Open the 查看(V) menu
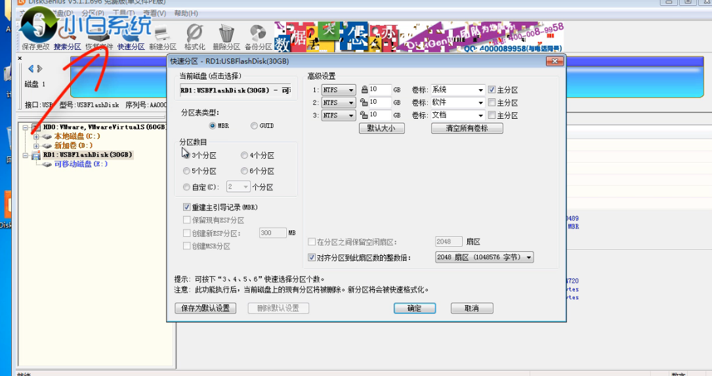The image size is (712, 376). (154, 13)
